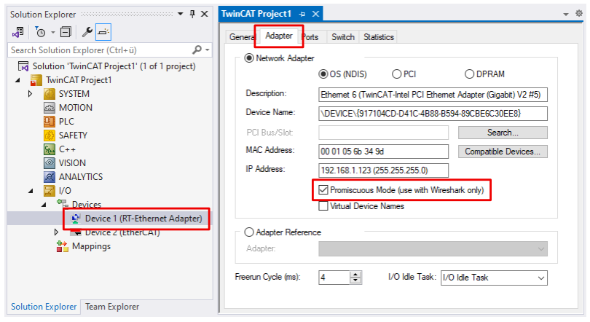Viewport: 590px width, 322px height.
Task: Click the MAC Address field
Action: point(383,152)
